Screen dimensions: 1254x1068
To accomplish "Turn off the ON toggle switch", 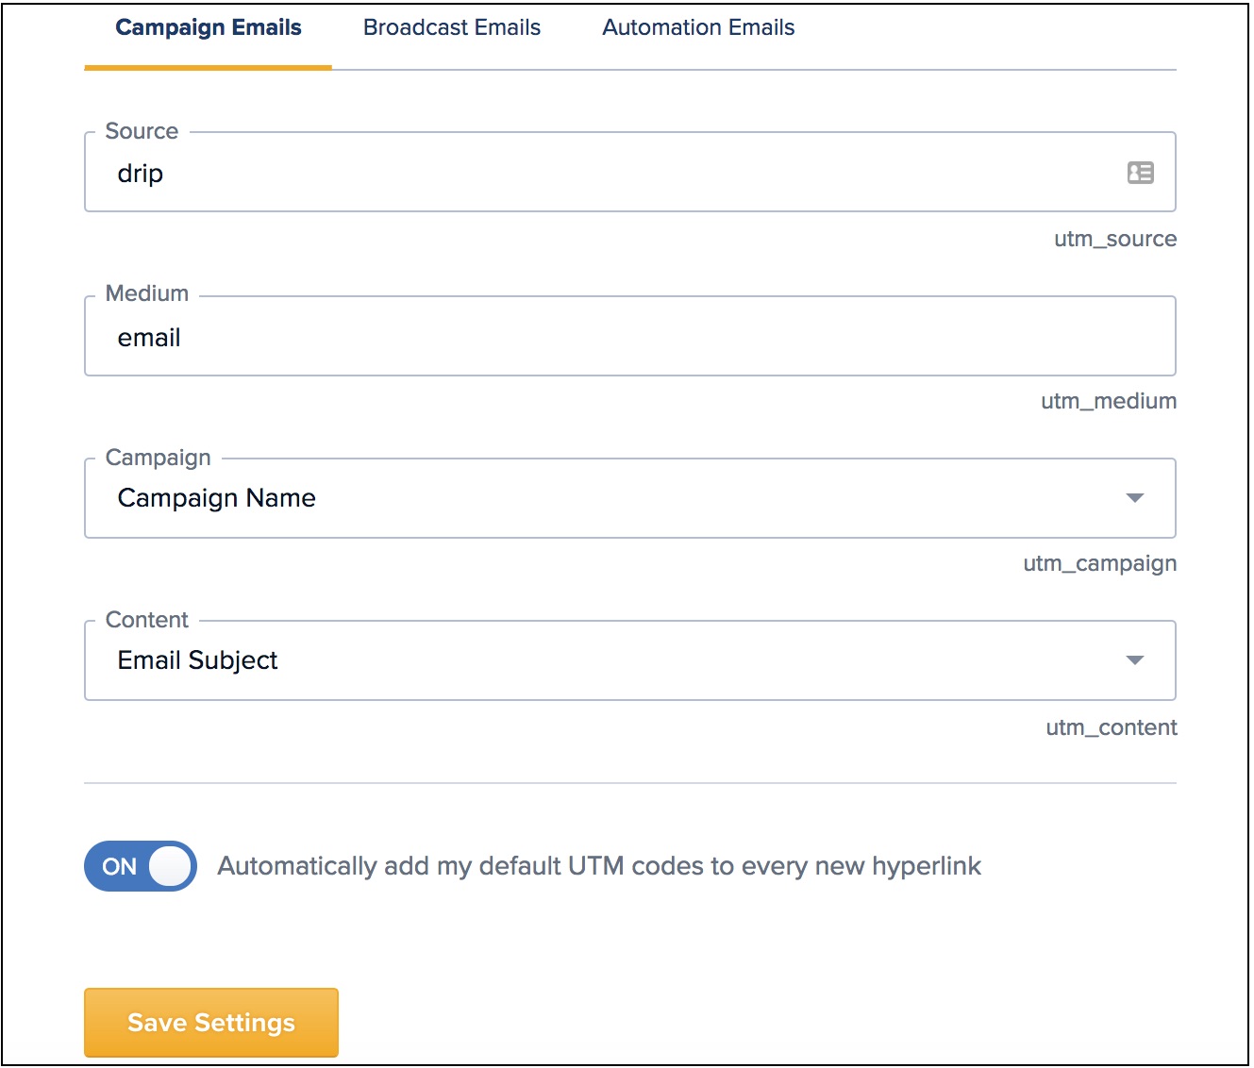I will coord(141,866).
